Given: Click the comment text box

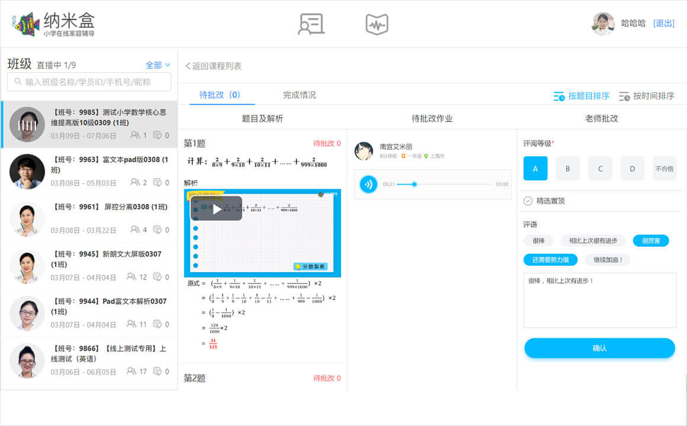Looking at the screenshot, I should tap(599, 300).
